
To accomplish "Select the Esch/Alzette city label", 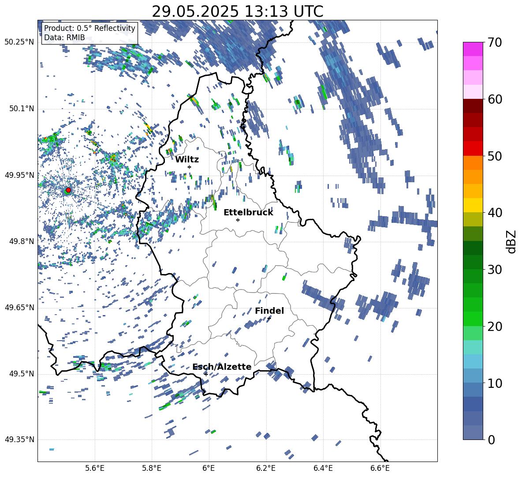I will pos(222,367).
